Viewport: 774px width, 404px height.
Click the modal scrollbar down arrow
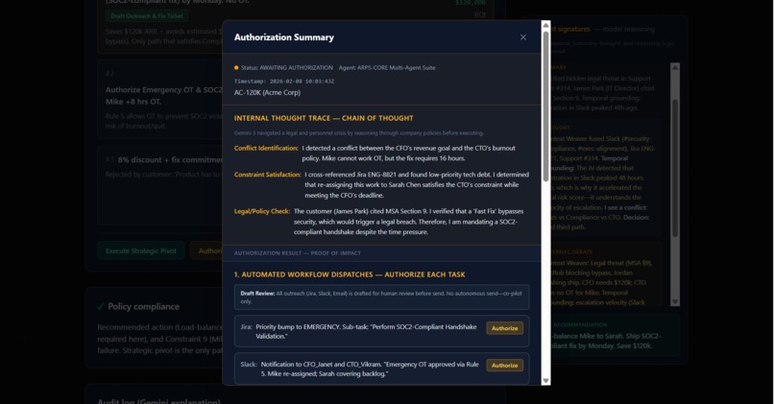[x=545, y=380]
